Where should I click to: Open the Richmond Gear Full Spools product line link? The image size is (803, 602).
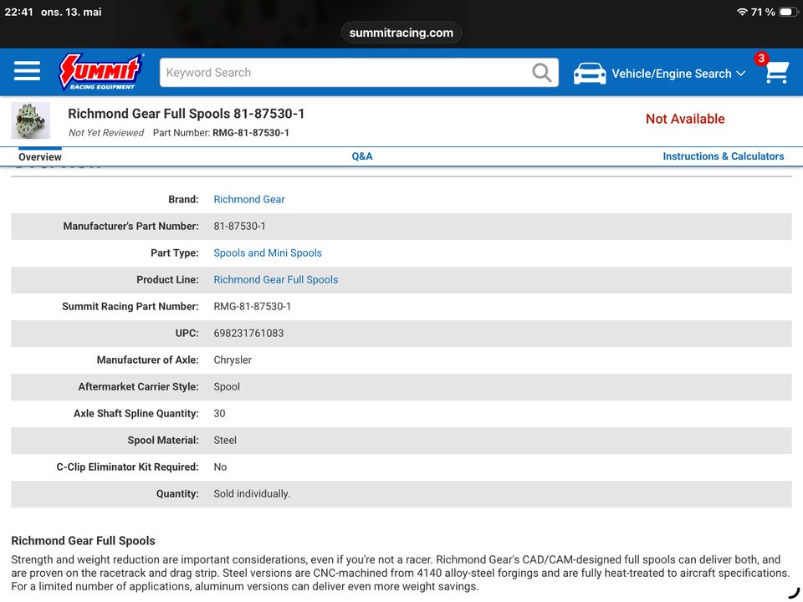[275, 279]
